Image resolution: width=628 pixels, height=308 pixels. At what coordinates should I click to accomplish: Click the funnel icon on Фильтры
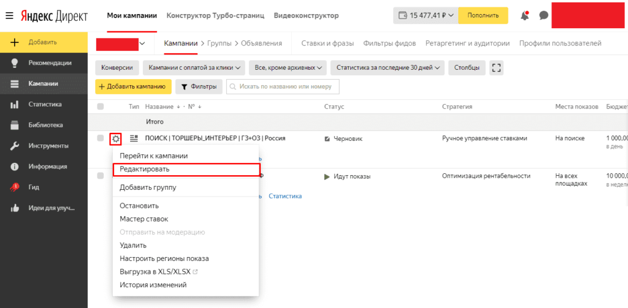(x=184, y=87)
